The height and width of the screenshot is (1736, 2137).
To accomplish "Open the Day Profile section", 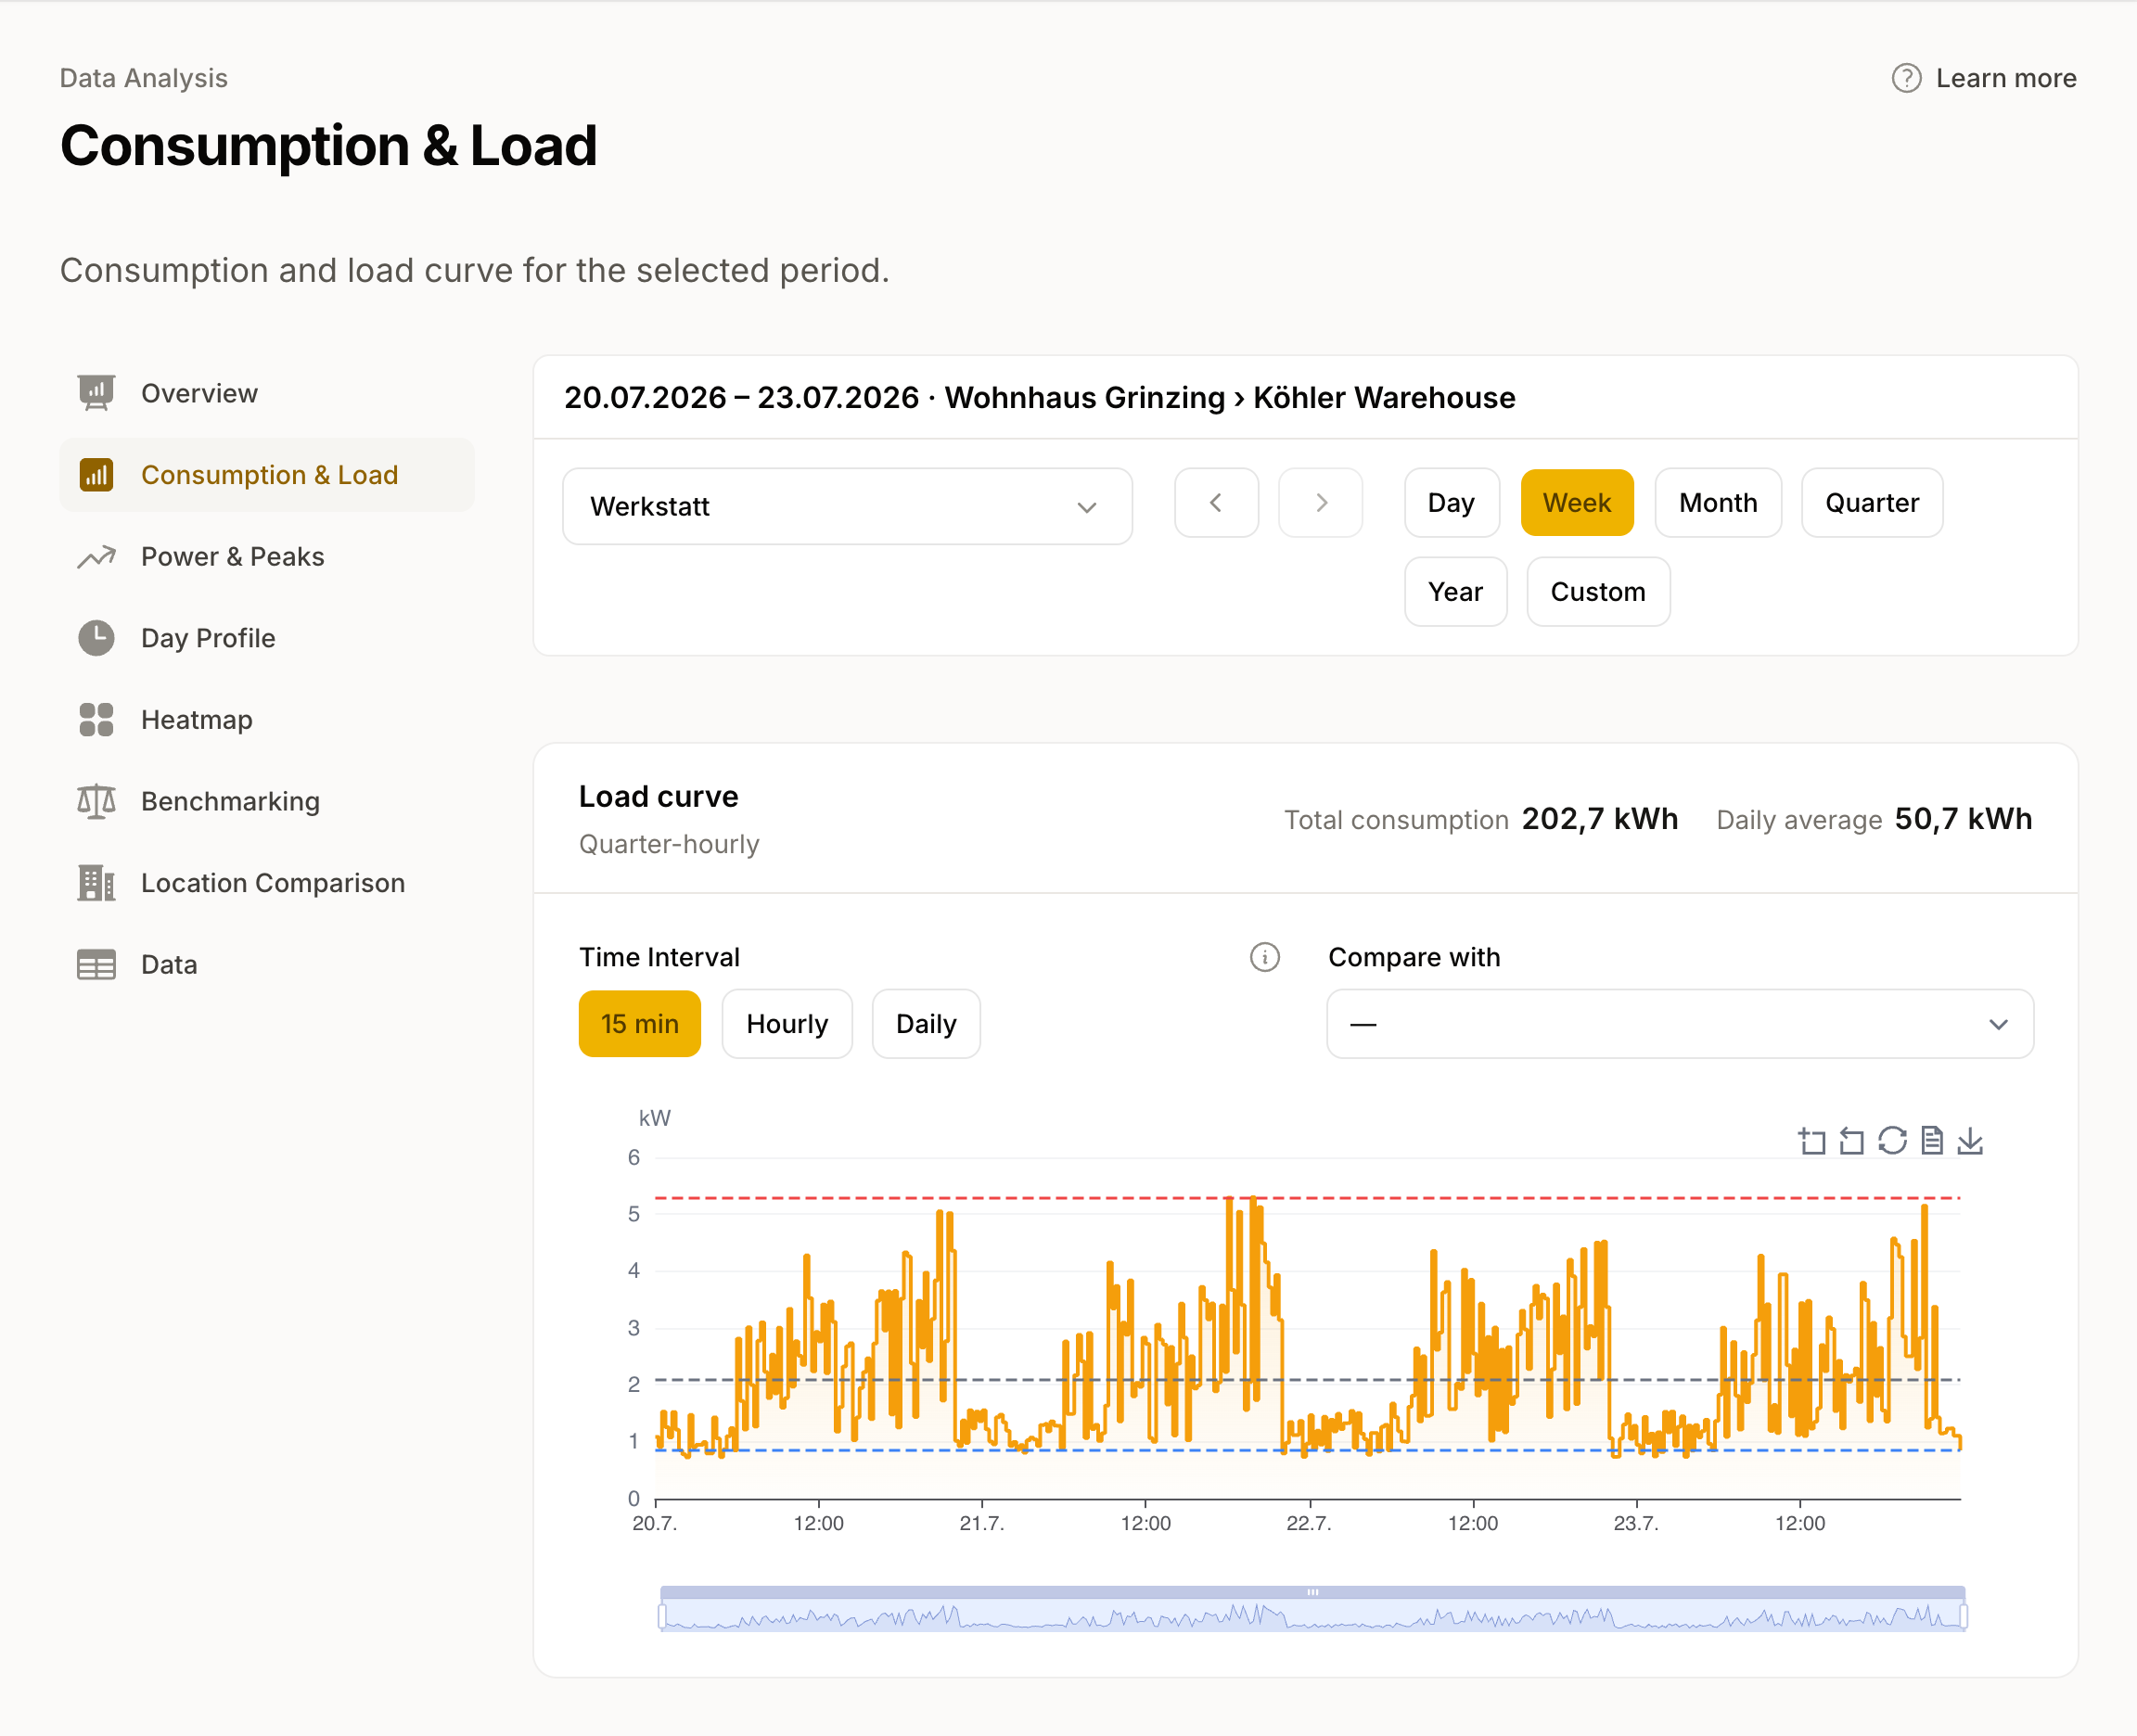I will point(267,638).
